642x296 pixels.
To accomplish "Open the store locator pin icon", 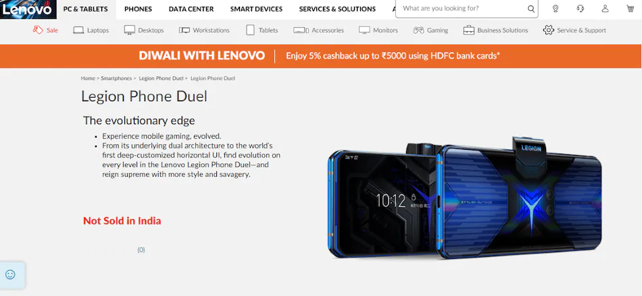I will click(x=555, y=9).
